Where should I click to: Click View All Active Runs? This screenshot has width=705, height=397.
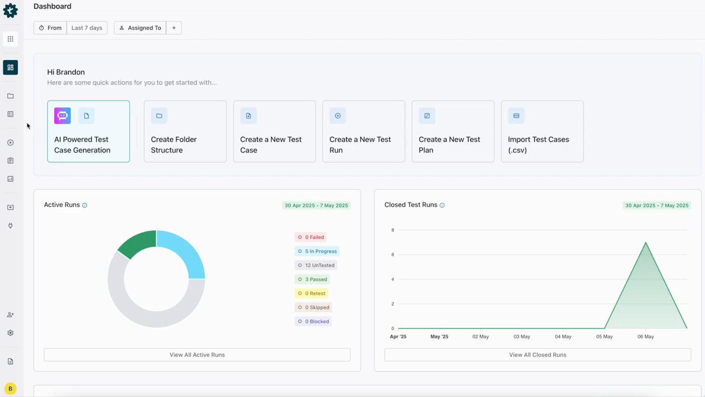point(197,354)
